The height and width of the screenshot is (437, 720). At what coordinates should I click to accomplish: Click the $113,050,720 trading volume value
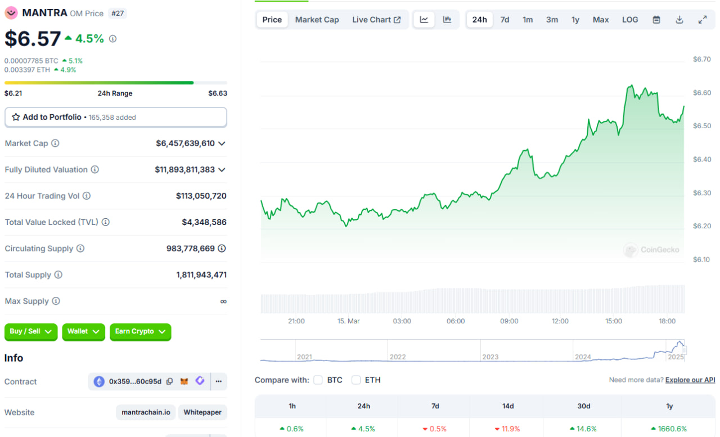[x=201, y=196]
